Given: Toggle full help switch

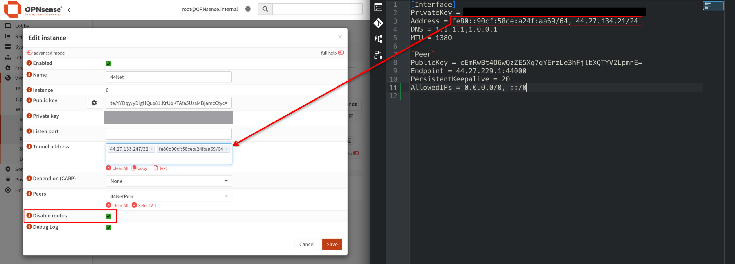Looking at the screenshot, I should point(341,53).
